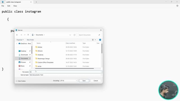Click the search magnifier icon
The width and height of the screenshot is (180, 101).
click(99, 35)
